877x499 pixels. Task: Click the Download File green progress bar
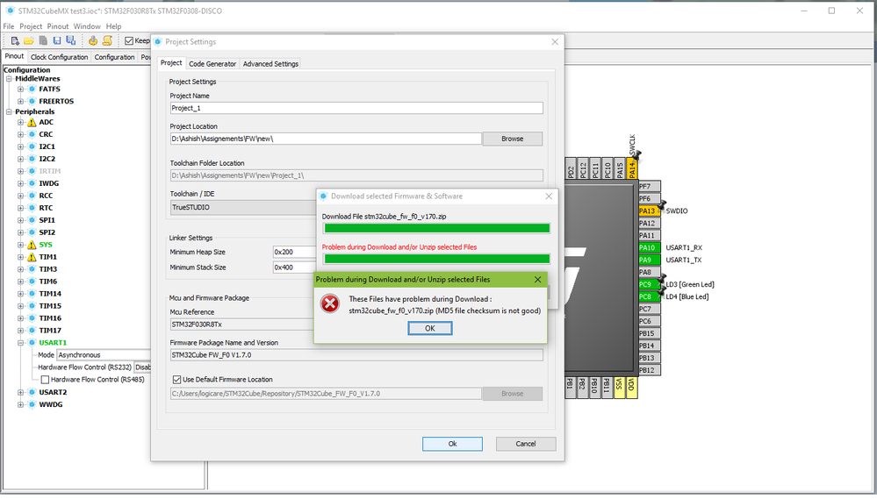tap(437, 229)
